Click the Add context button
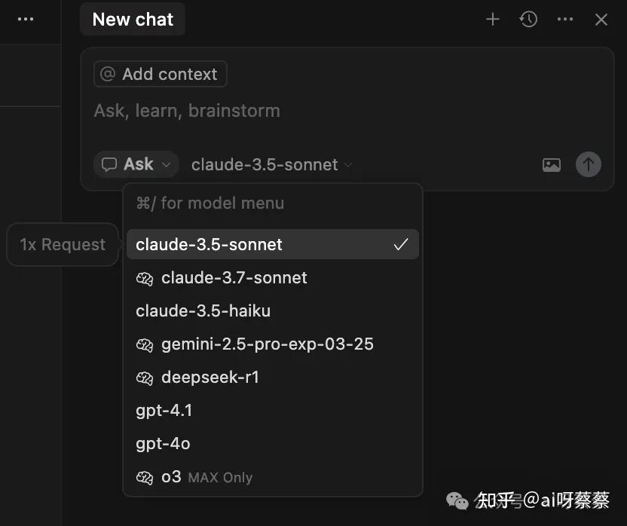The width and height of the screenshot is (627, 526). 160,74
